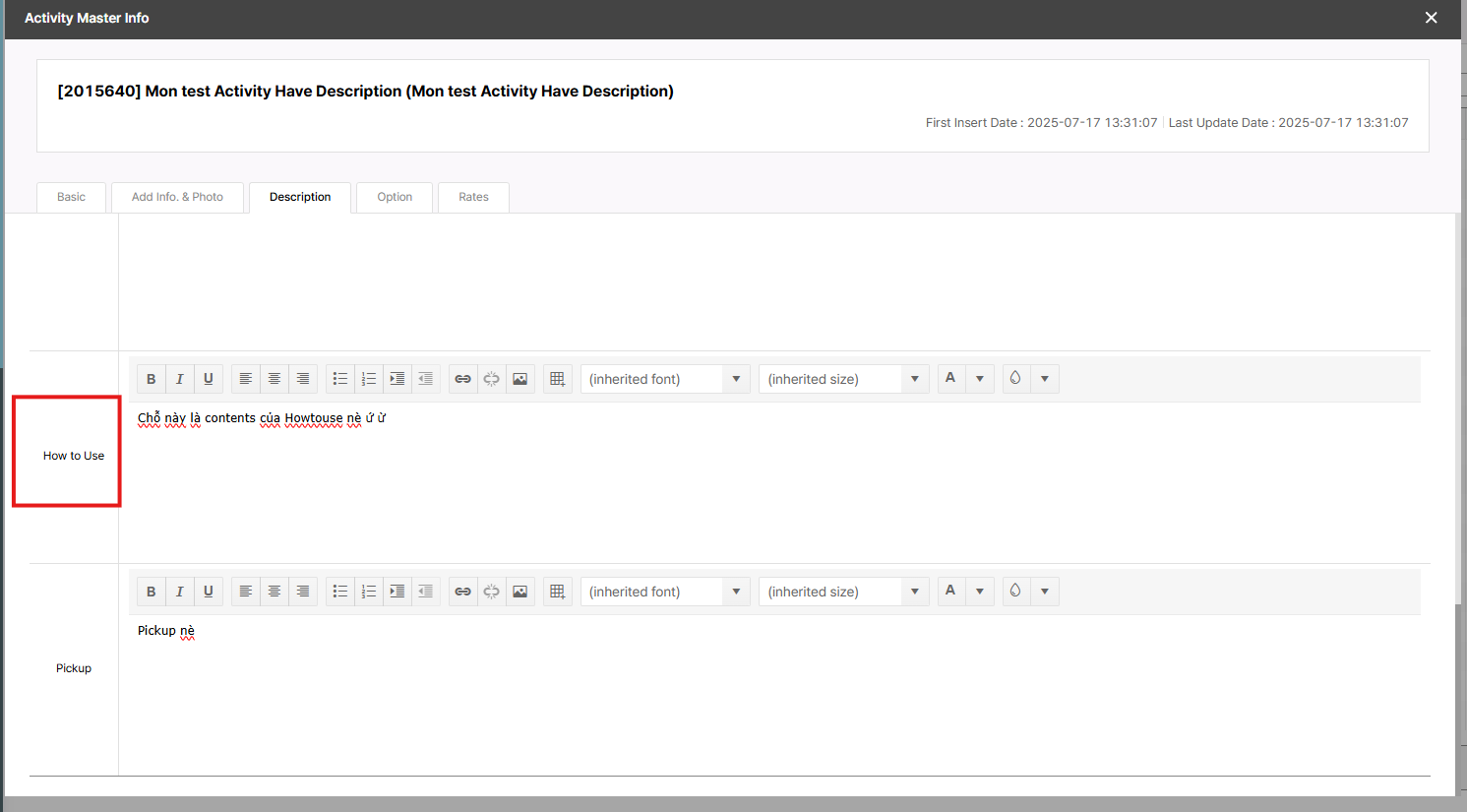The height and width of the screenshot is (812, 1467).
Task: Open the Rates tab
Action: (x=473, y=197)
